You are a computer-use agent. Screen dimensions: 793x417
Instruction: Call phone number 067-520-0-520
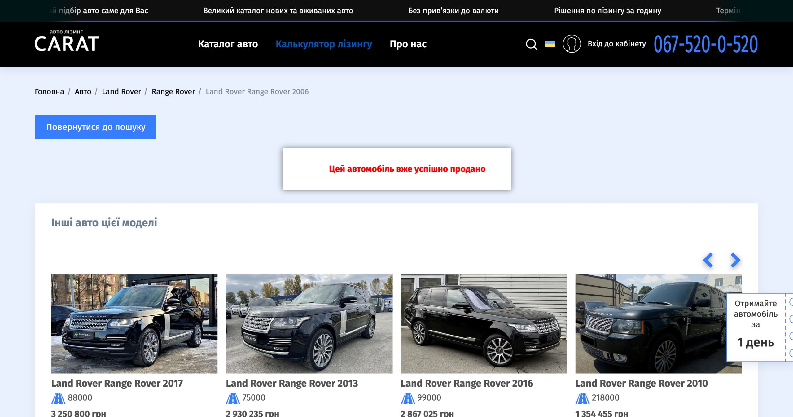click(706, 44)
